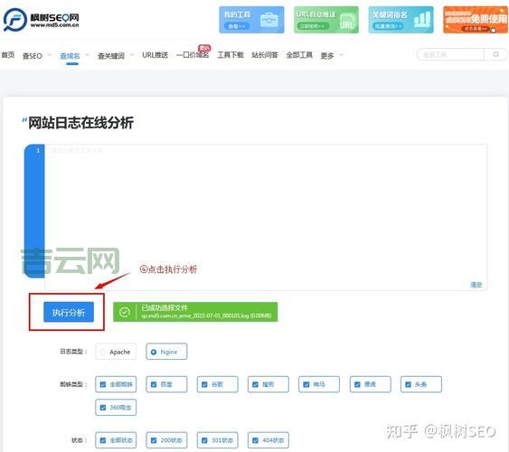Image resolution: width=509 pixels, height=452 pixels.
Task: Open the 我的工具 banner card
Action: [251, 20]
